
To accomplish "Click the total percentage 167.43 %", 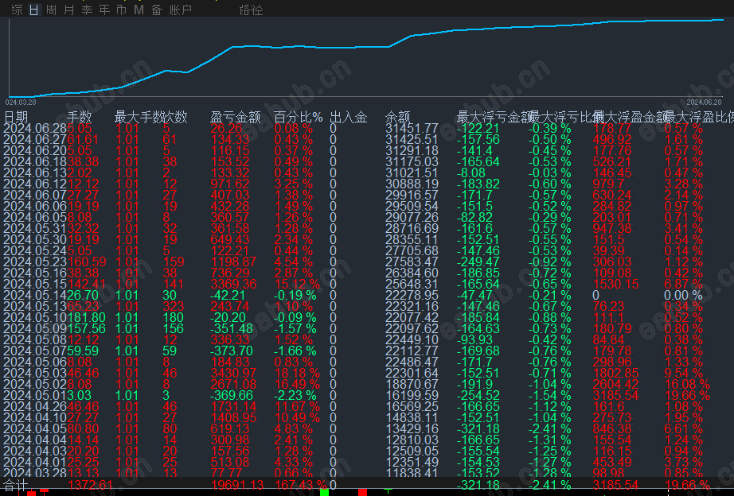I will [x=301, y=485].
